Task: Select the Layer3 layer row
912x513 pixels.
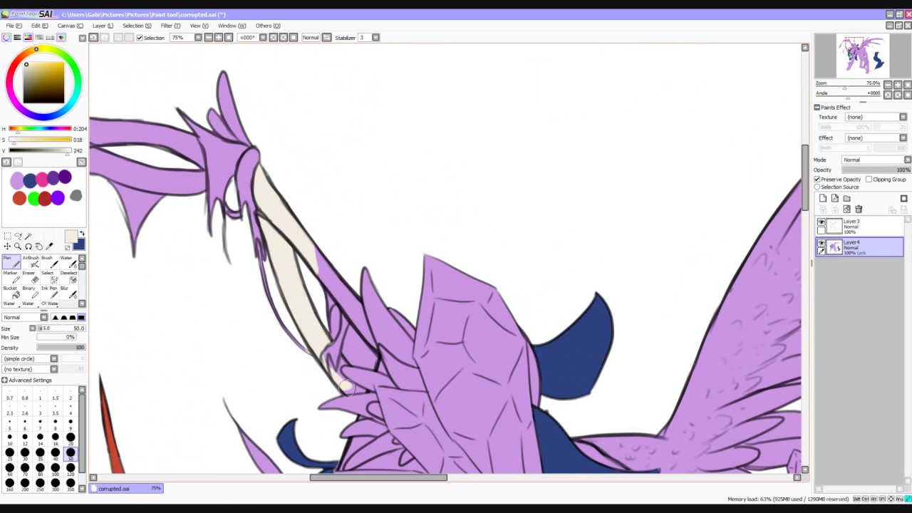Action: 860,227
